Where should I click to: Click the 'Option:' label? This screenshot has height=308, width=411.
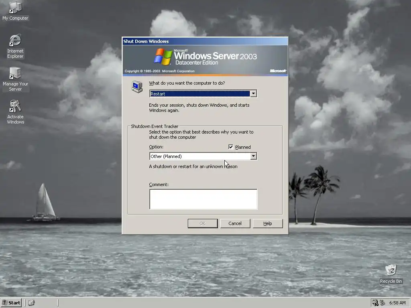coord(156,147)
